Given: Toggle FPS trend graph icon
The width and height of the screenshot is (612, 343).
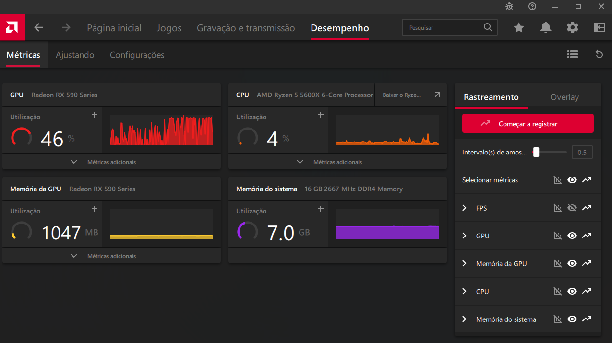Looking at the screenshot, I should (587, 208).
